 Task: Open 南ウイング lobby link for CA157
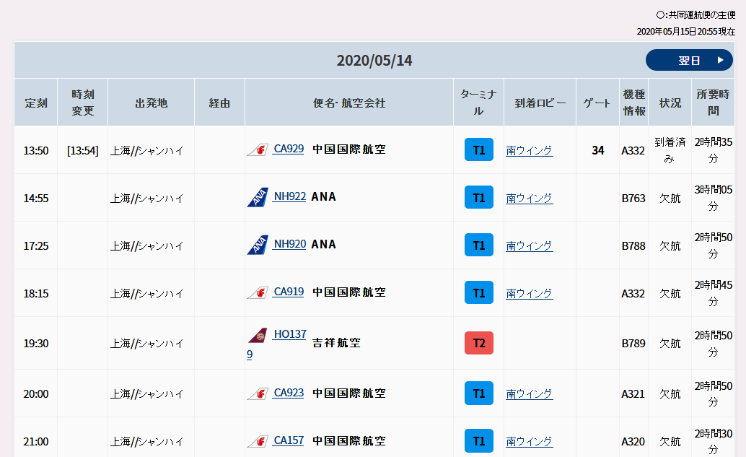click(x=529, y=442)
